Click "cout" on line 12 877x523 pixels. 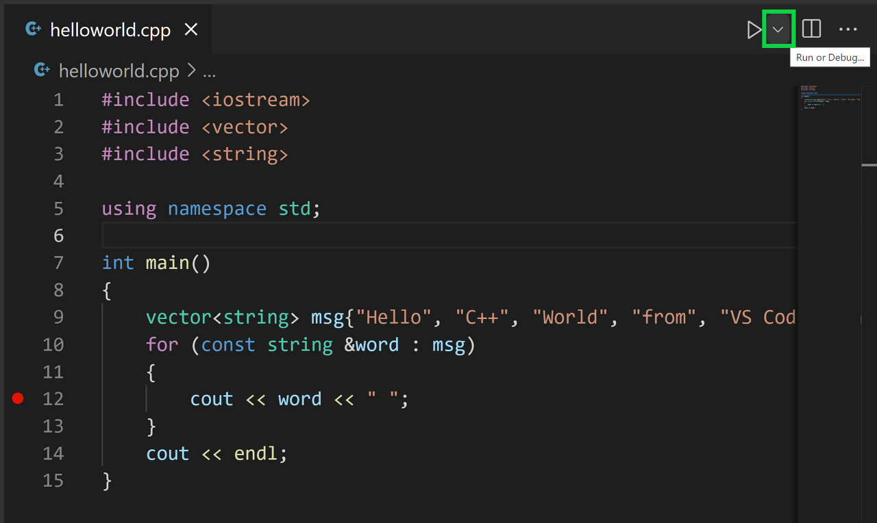coord(212,399)
